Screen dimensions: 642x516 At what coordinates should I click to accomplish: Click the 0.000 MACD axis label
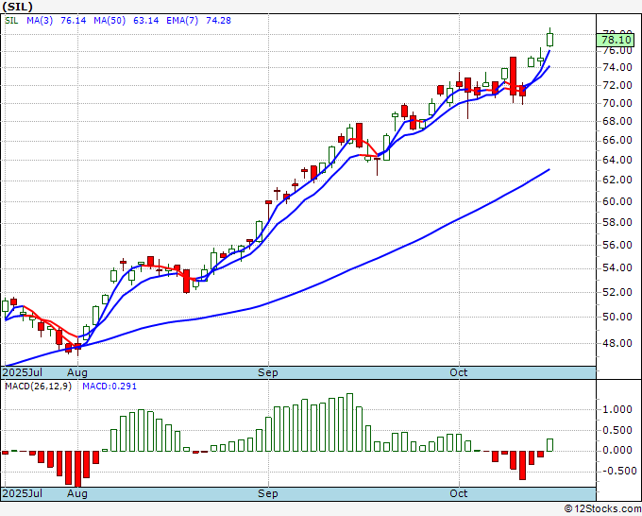click(x=617, y=451)
